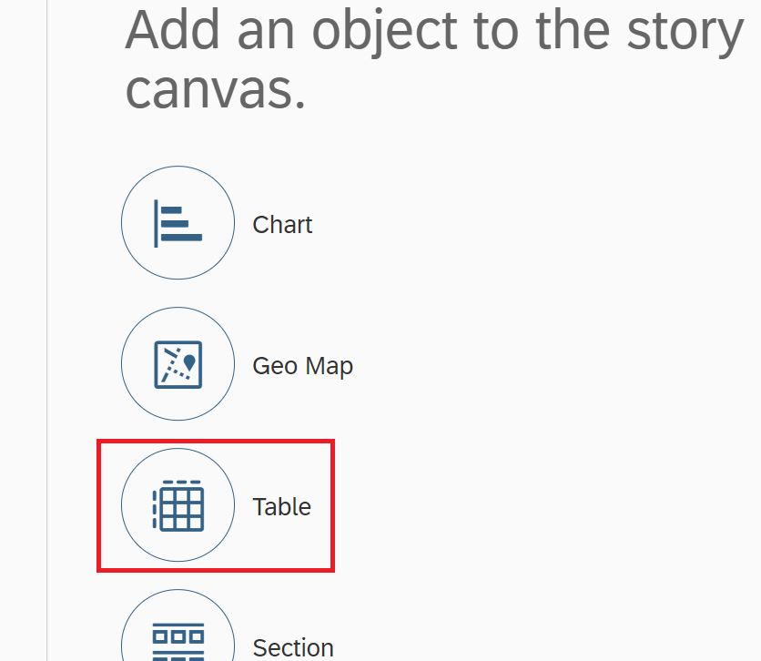Click the Table text label
This screenshot has width=761, height=661.
281,507
